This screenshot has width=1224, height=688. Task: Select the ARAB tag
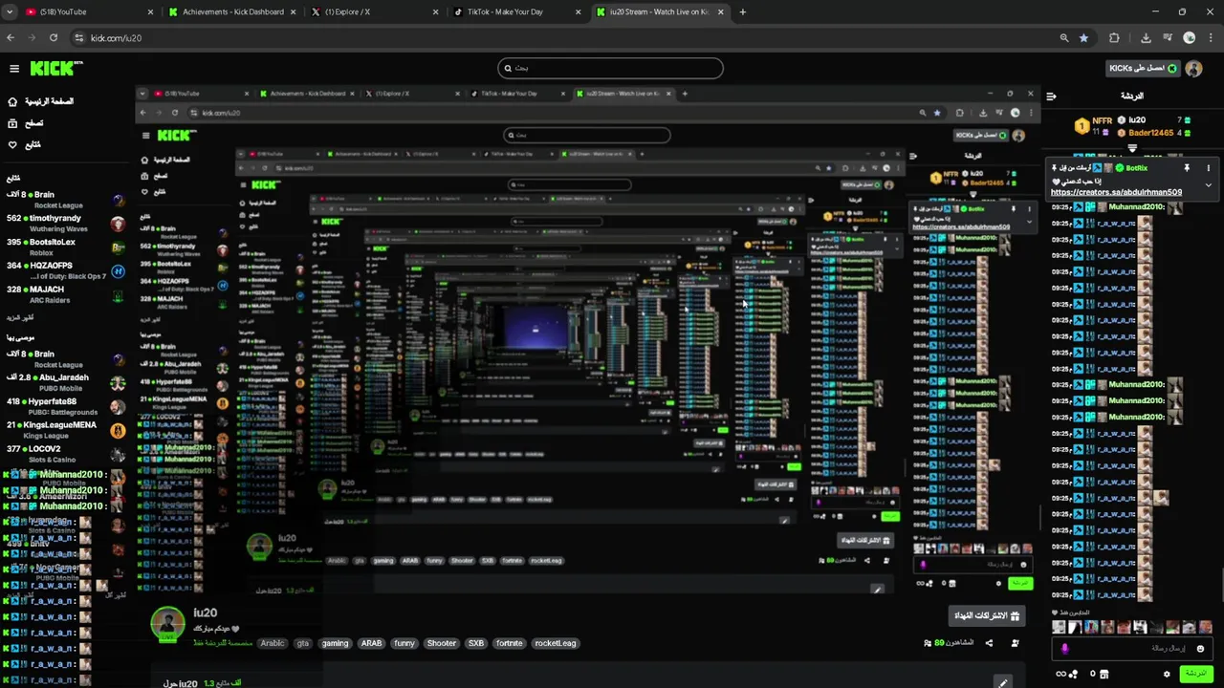[x=371, y=643]
